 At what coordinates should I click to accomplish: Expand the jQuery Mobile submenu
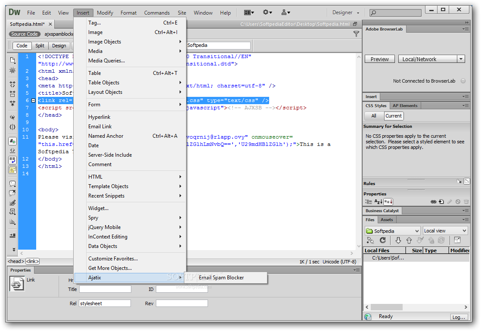coord(130,227)
